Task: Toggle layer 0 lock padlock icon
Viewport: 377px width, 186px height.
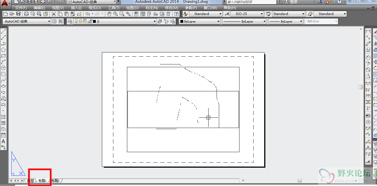Action: [90, 21]
